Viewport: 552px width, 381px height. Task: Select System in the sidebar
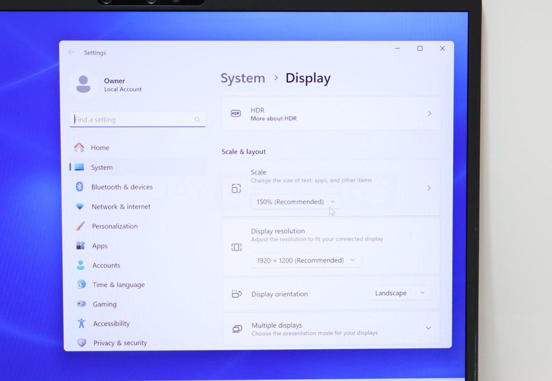(102, 167)
